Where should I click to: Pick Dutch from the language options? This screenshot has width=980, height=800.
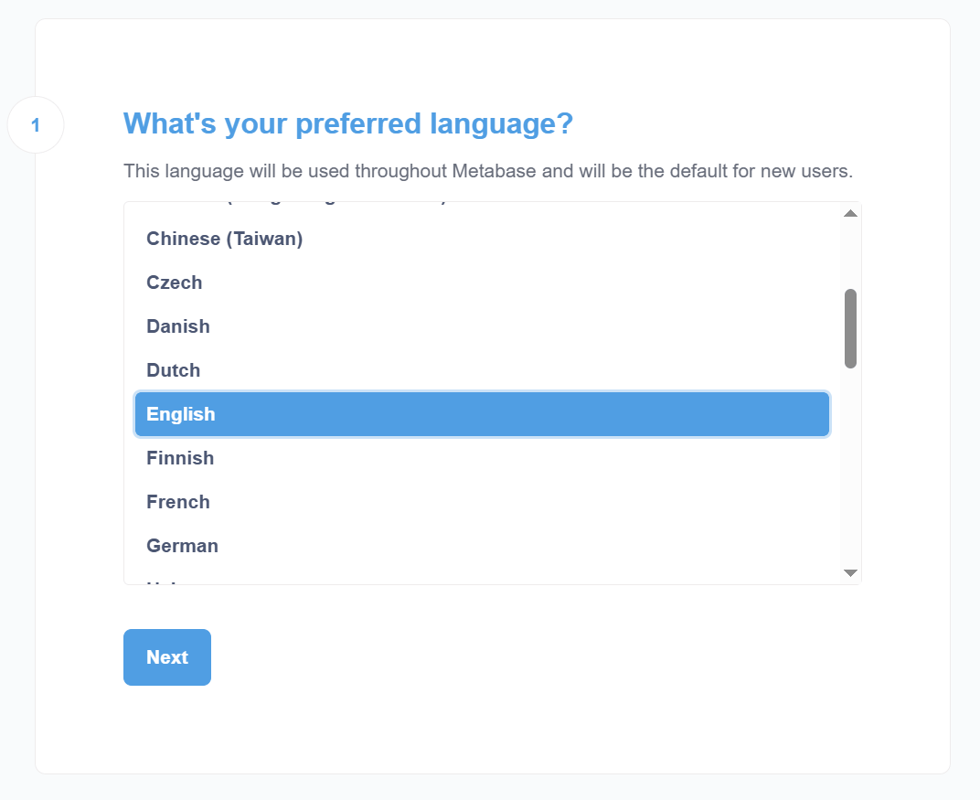(173, 370)
